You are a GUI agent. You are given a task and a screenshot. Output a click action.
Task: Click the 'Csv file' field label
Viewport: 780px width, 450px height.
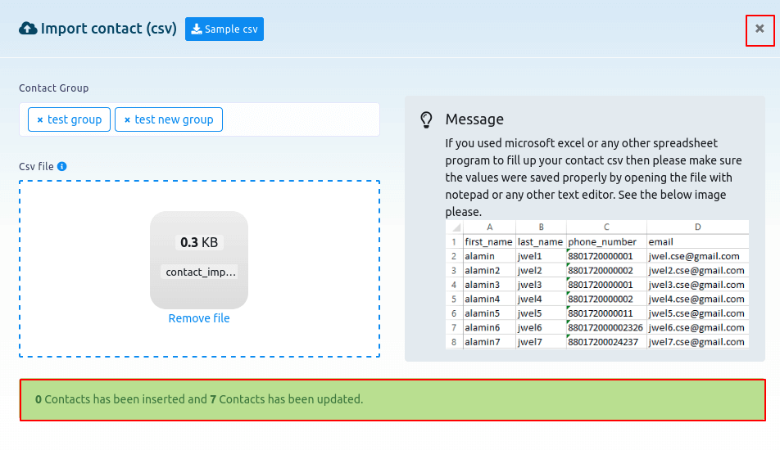pos(36,166)
